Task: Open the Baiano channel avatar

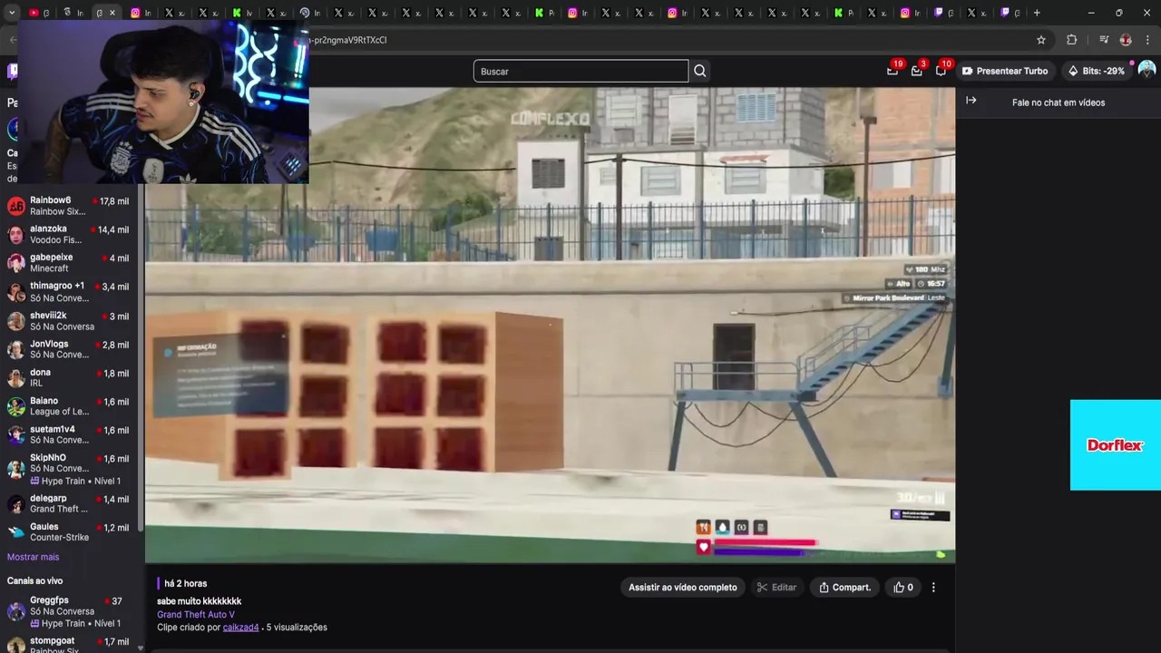Action: pos(15,406)
